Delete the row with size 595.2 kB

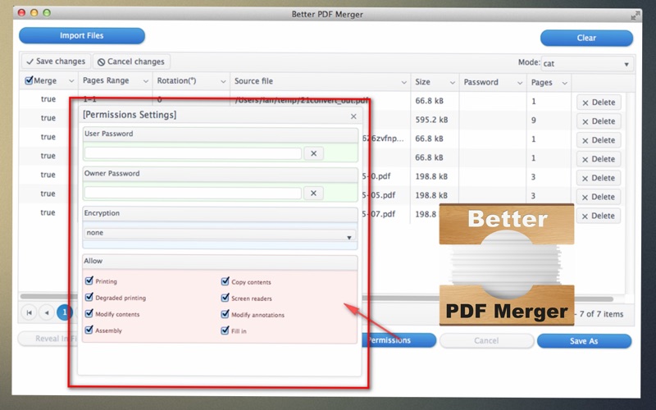[x=599, y=121]
